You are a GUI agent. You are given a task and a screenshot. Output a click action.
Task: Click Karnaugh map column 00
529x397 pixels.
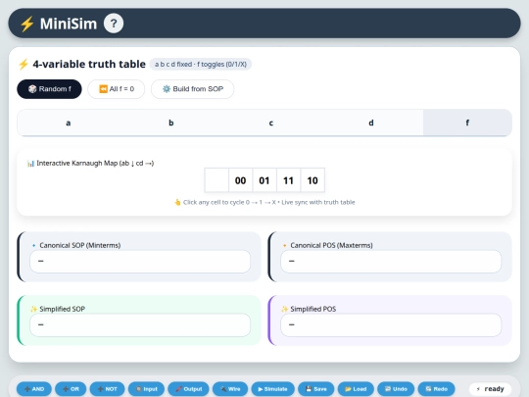coord(241,180)
